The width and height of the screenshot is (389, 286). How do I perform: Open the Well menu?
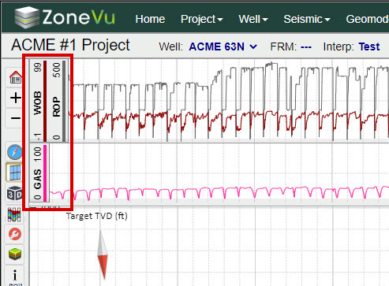click(253, 19)
